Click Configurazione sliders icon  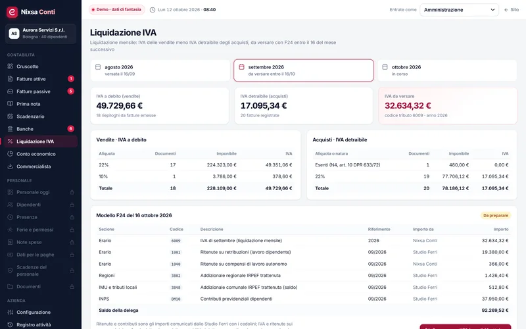(11, 312)
